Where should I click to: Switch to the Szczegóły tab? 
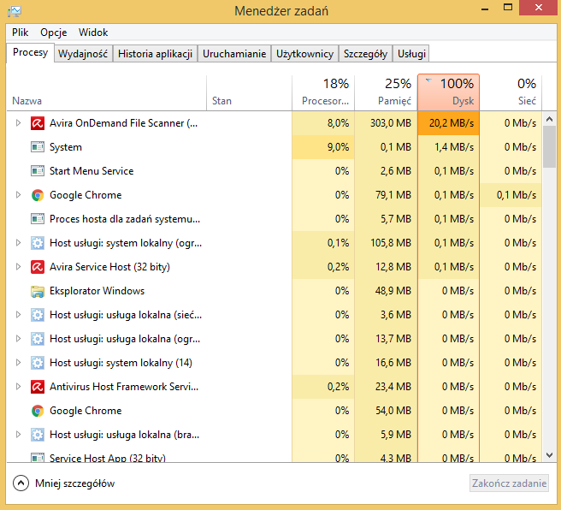click(366, 54)
